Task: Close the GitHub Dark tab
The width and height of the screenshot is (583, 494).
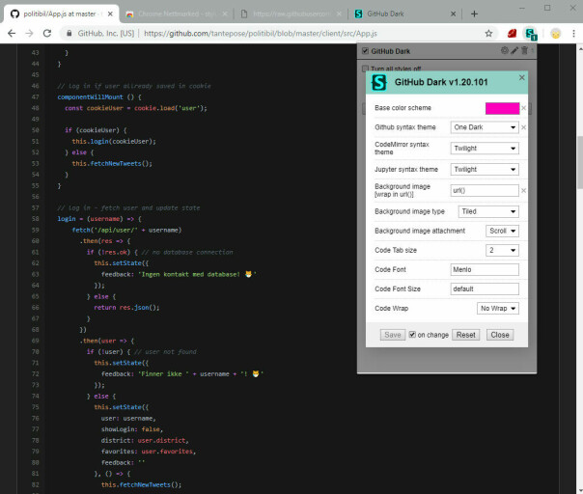Action: 454,14
